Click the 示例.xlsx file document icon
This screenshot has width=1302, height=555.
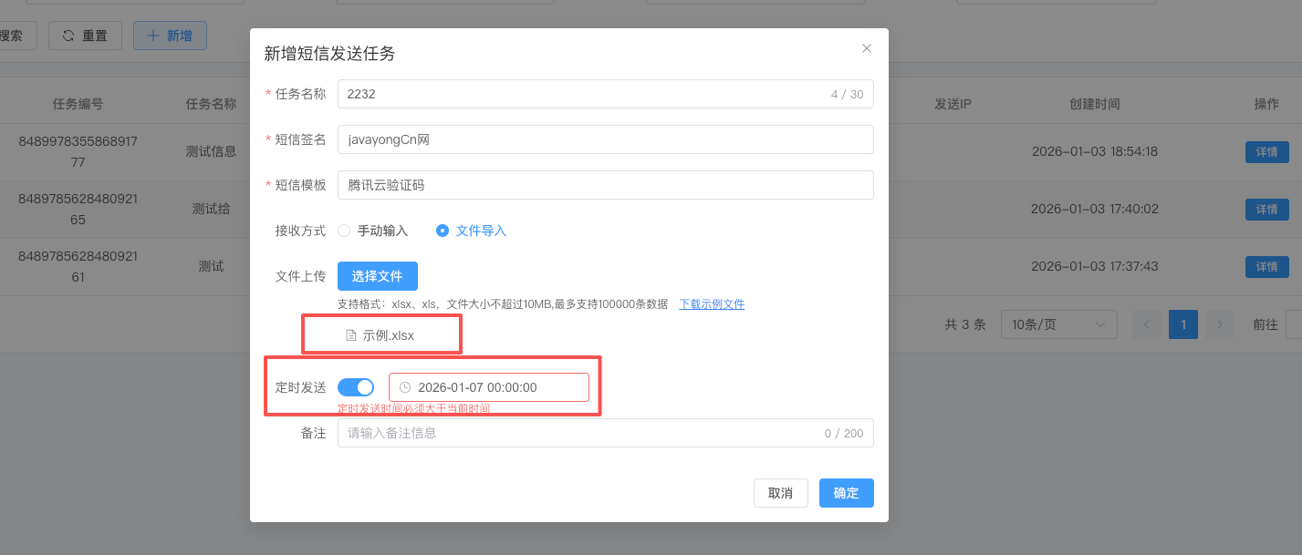tap(351, 335)
